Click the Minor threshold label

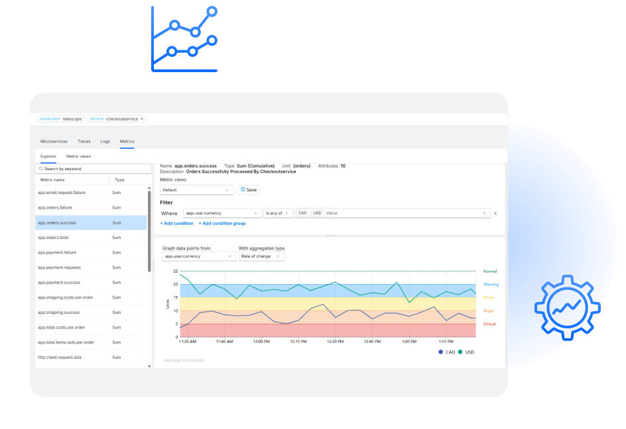[x=489, y=297]
